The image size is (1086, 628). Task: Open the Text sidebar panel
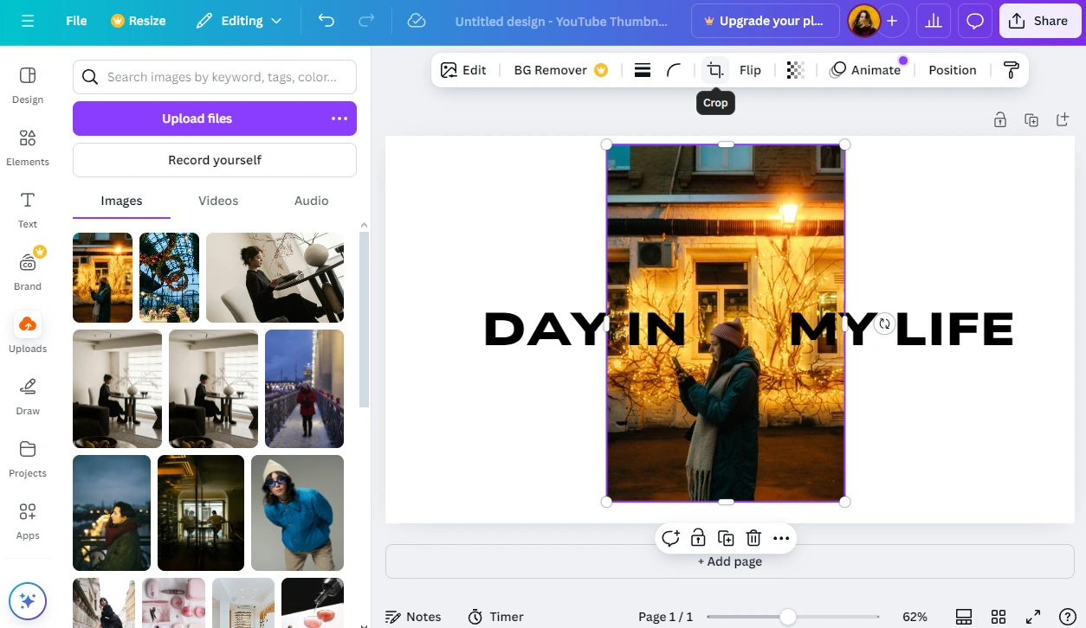coord(28,210)
